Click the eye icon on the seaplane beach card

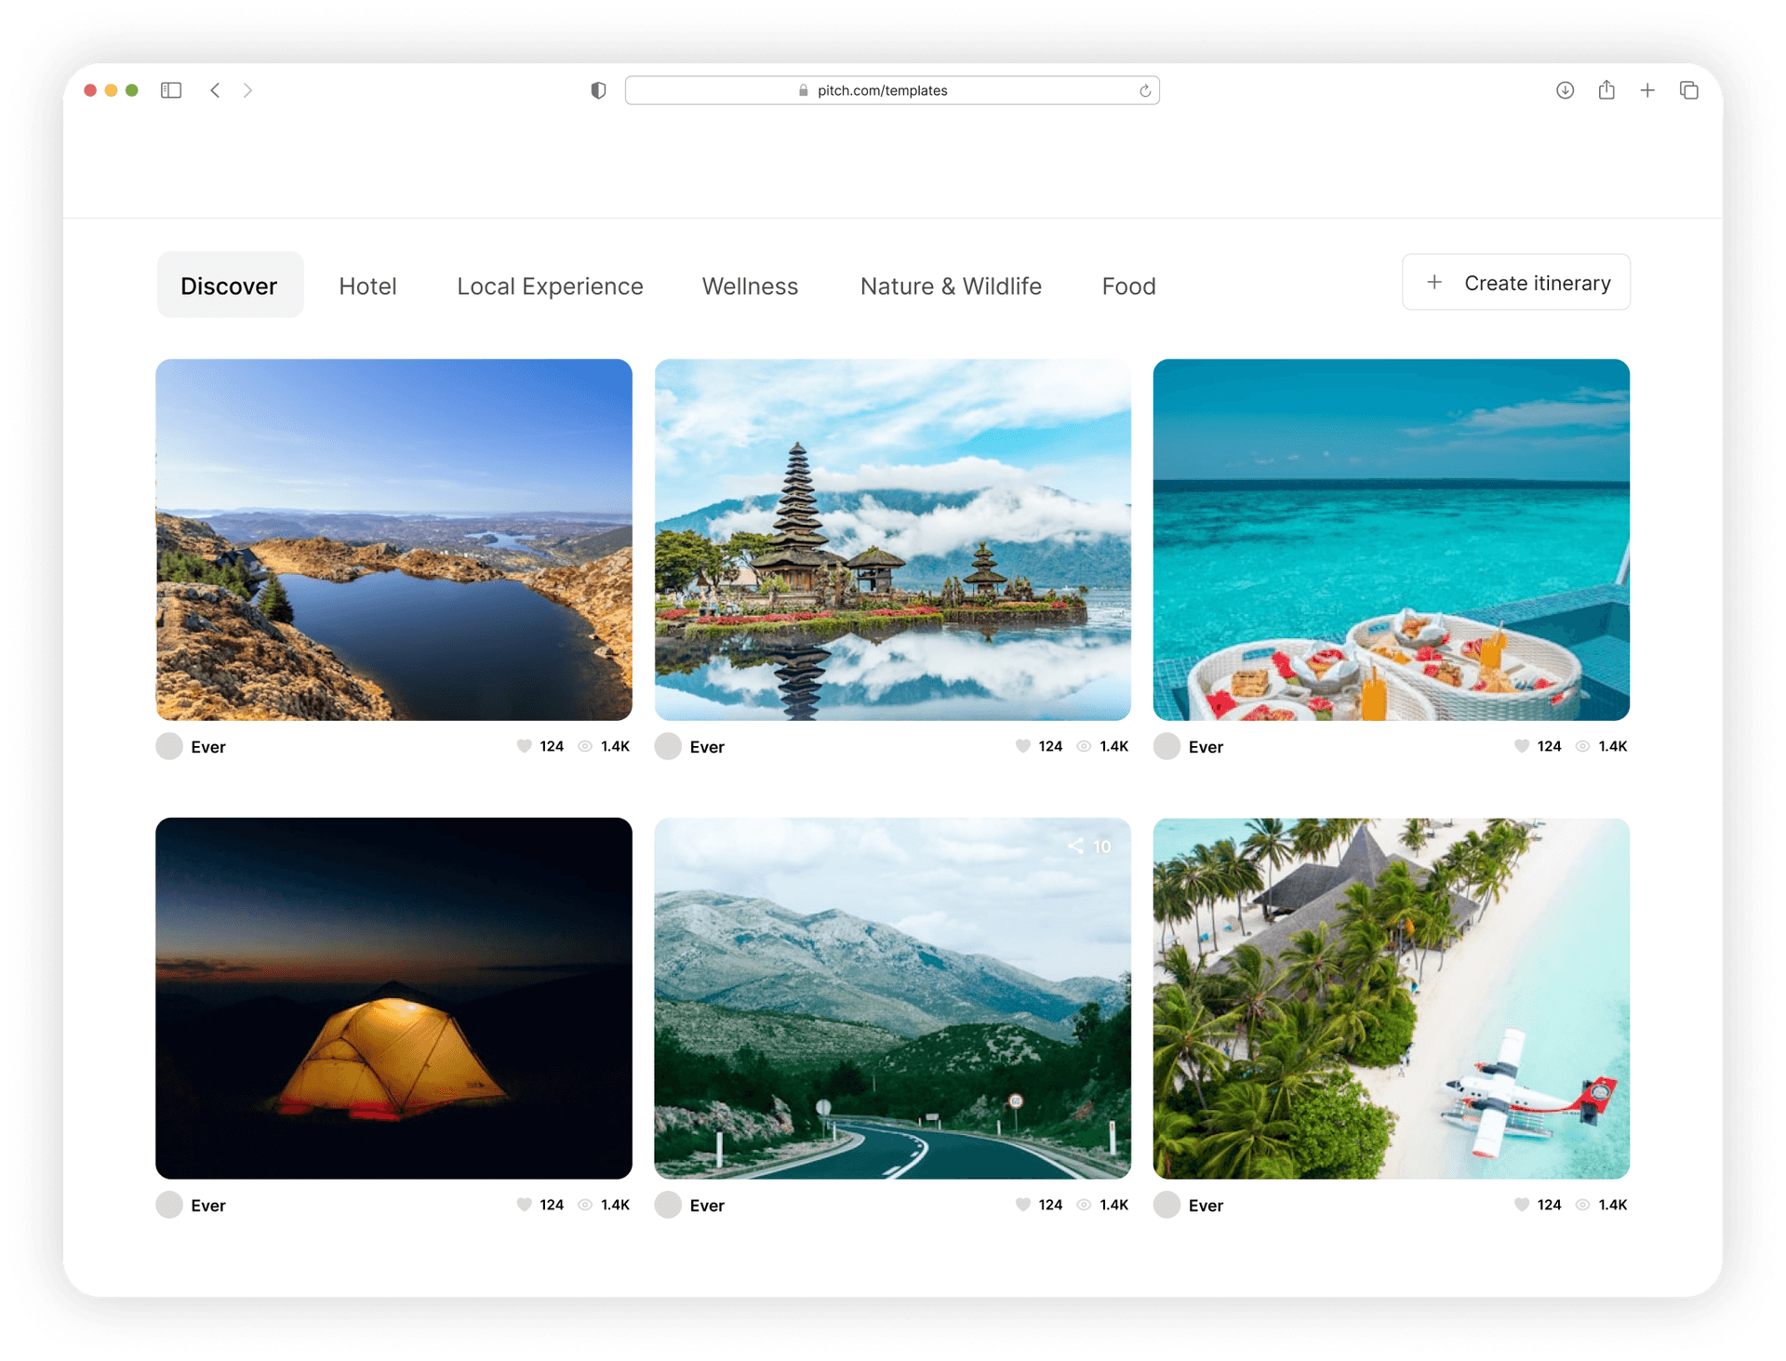pyautogui.click(x=1582, y=1204)
